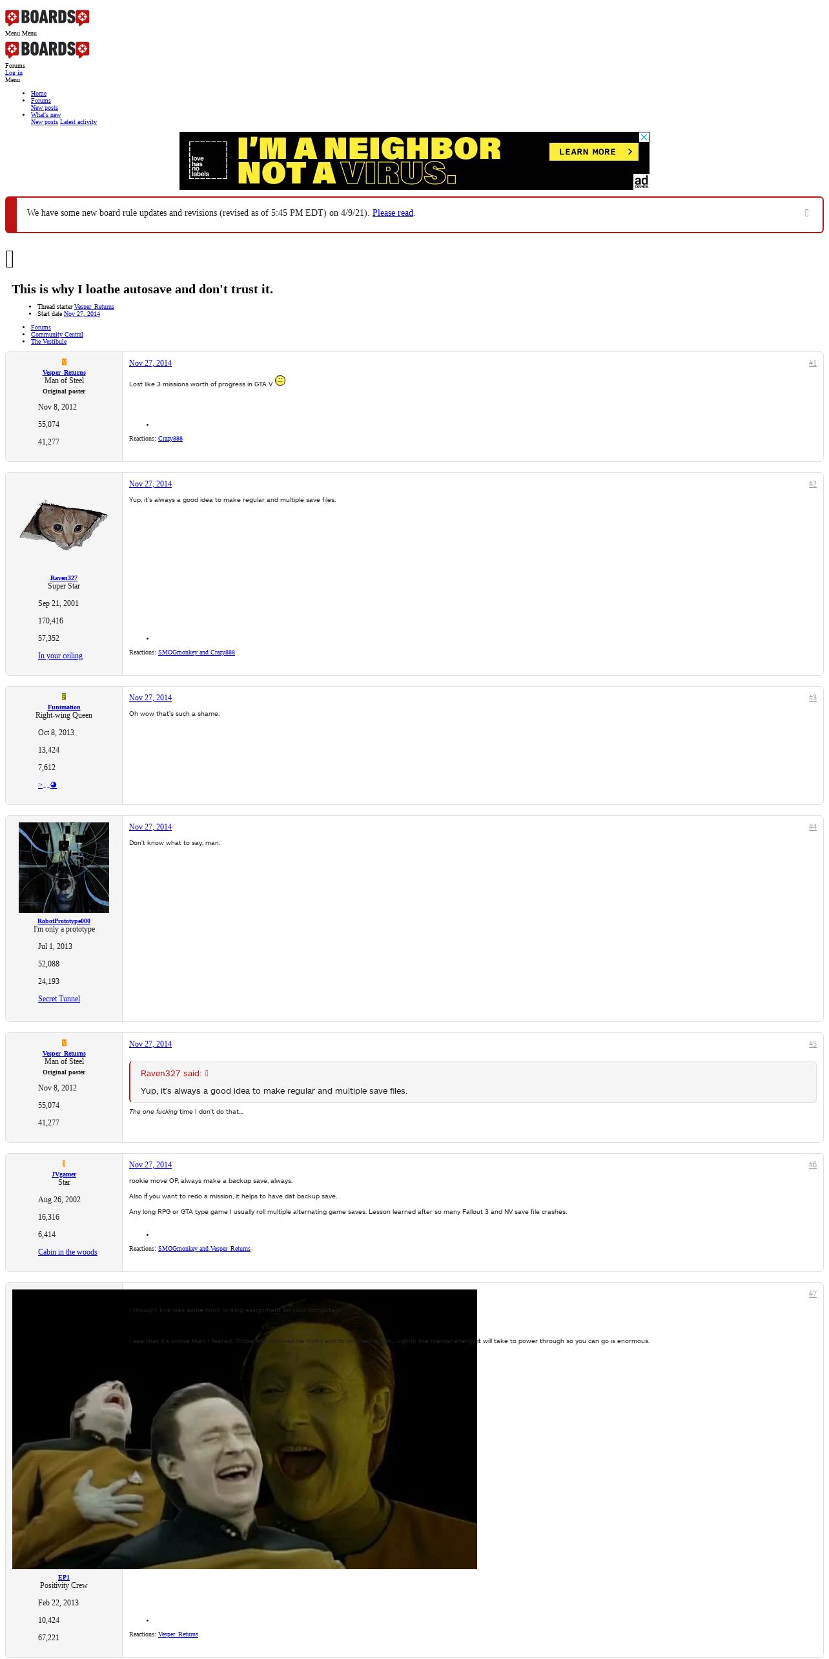829x1659 pixels.
Task: Click RobotPrototype000's avatar image
Action: point(64,868)
